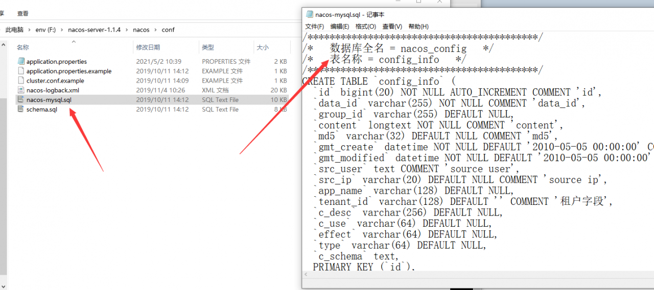Select the schema.sql file icon
This screenshot has width=654, height=290.
(x=20, y=110)
